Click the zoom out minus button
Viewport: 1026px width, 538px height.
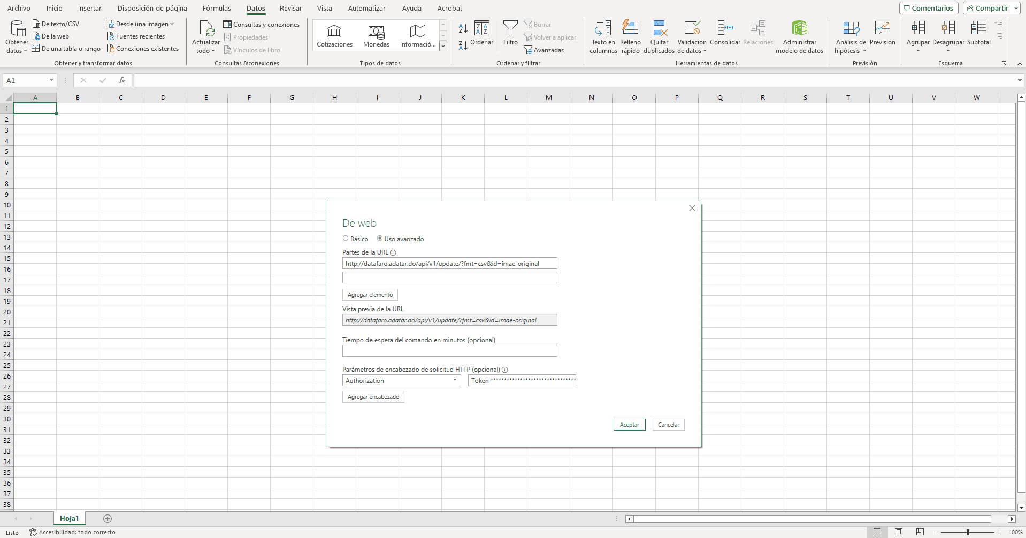(936, 532)
